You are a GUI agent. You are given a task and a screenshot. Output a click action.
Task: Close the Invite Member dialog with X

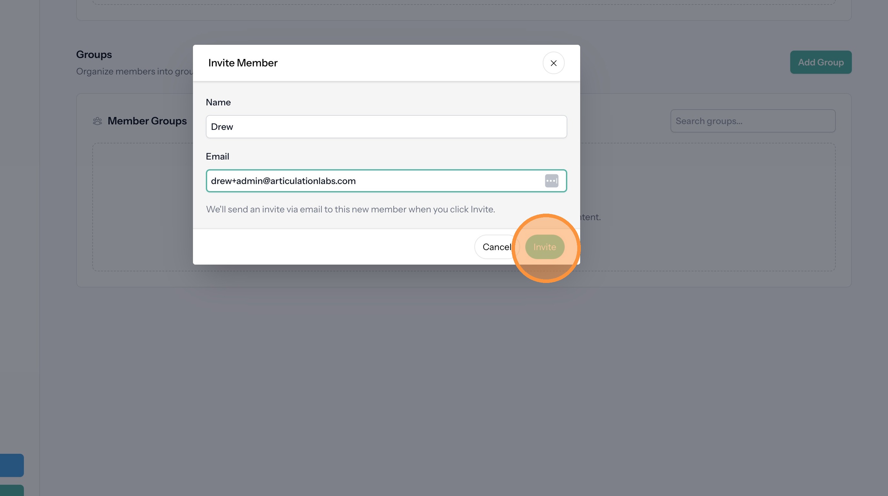553,63
